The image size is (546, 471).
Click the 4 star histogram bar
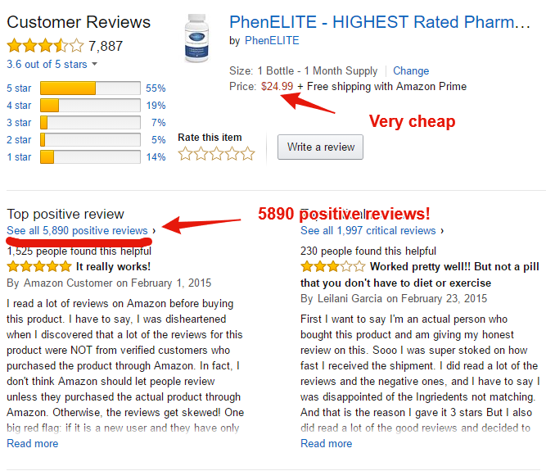90,105
